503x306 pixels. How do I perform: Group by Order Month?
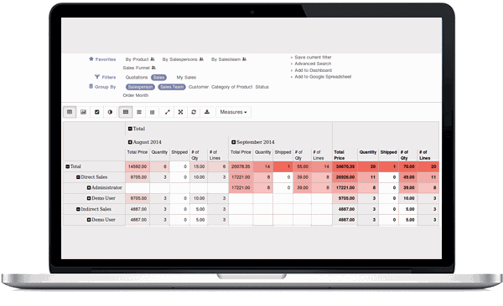(136, 95)
